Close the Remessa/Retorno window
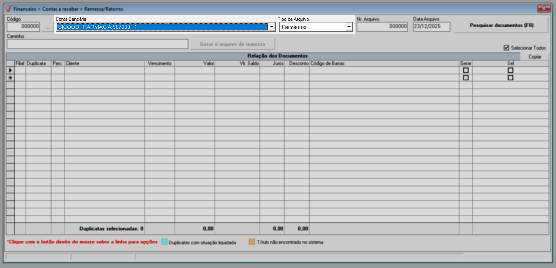 [544, 8]
